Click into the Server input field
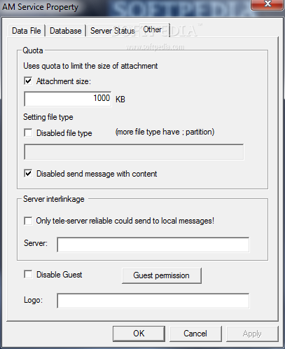Image resolution: width=285 pixels, height=349 pixels. click(153, 245)
